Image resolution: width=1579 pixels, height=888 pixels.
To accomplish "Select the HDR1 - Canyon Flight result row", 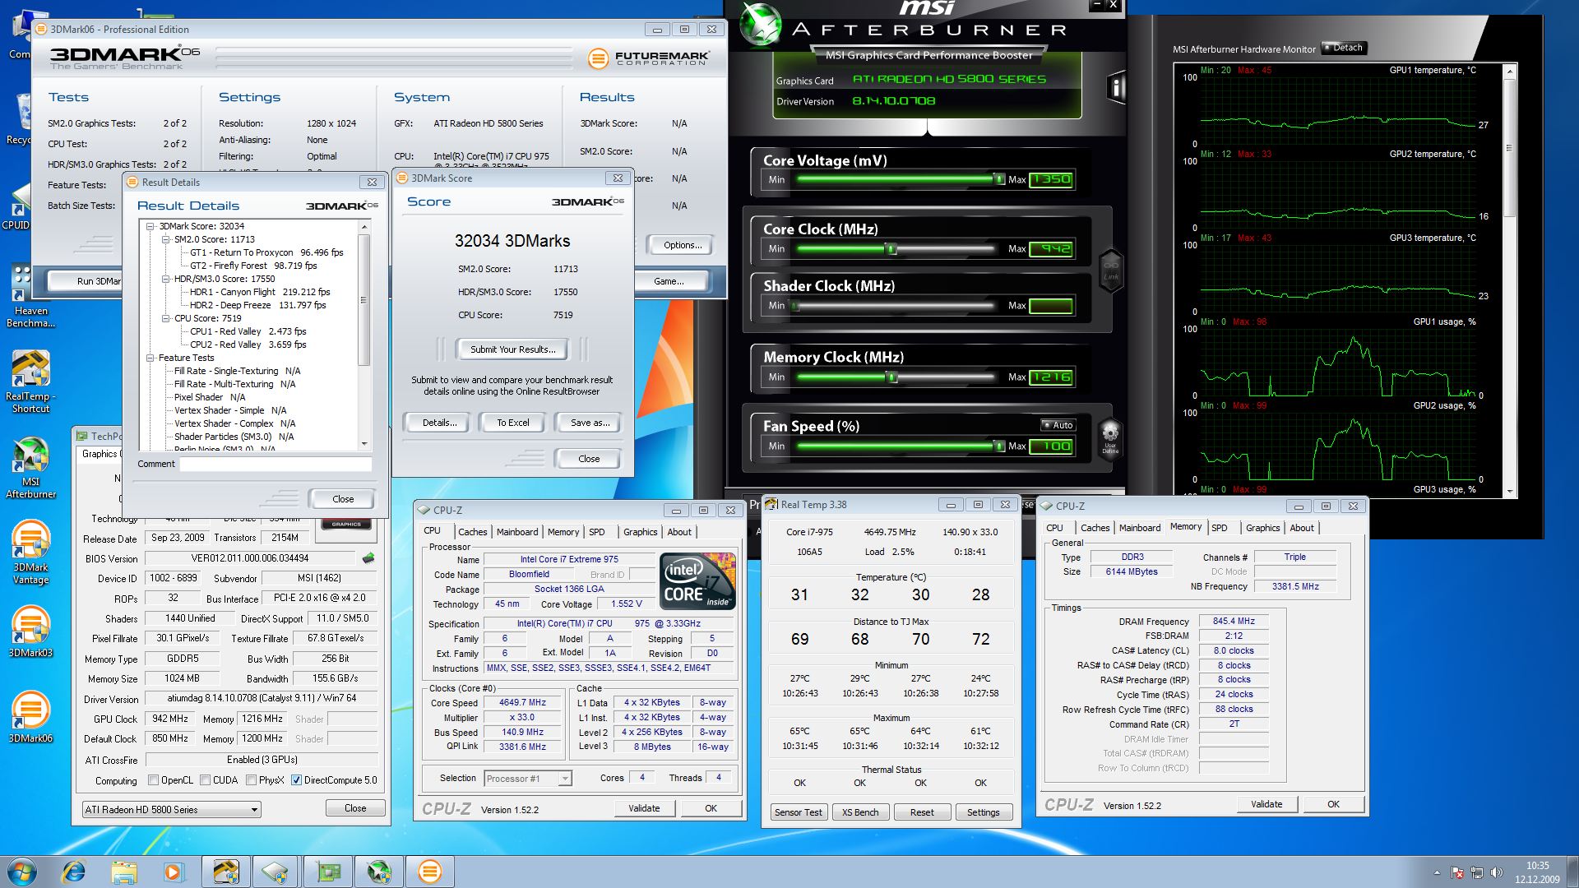I will pyautogui.click(x=260, y=292).
